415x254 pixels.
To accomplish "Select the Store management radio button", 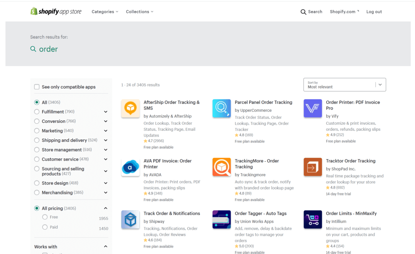I will coord(37,150).
